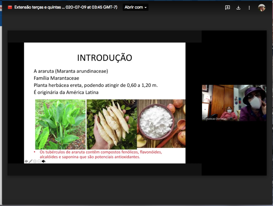The height and width of the screenshot is (206, 273).
Task: Download the video file
Action: [x=238, y=8]
